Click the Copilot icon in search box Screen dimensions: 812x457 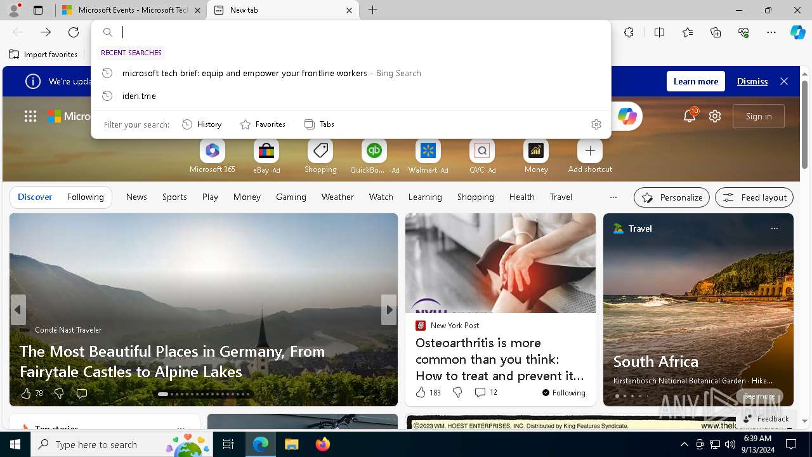627,116
